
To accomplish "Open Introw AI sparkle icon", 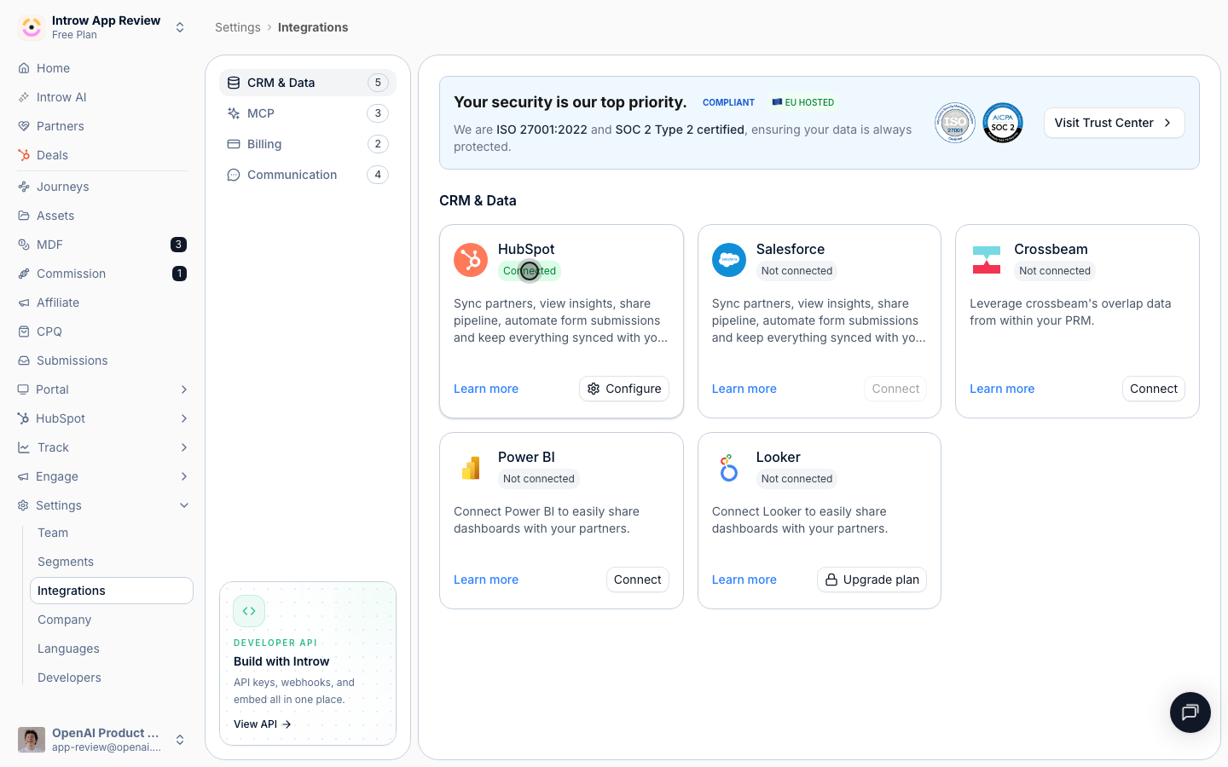I will [24, 97].
